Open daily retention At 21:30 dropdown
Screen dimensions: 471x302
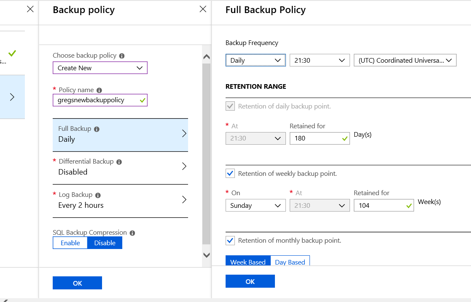pos(256,138)
